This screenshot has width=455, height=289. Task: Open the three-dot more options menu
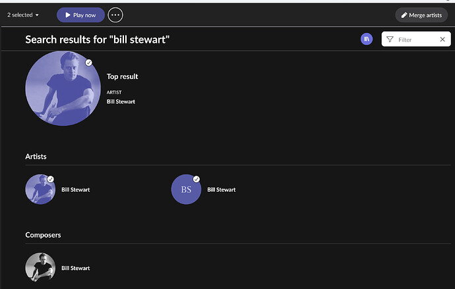pos(115,14)
